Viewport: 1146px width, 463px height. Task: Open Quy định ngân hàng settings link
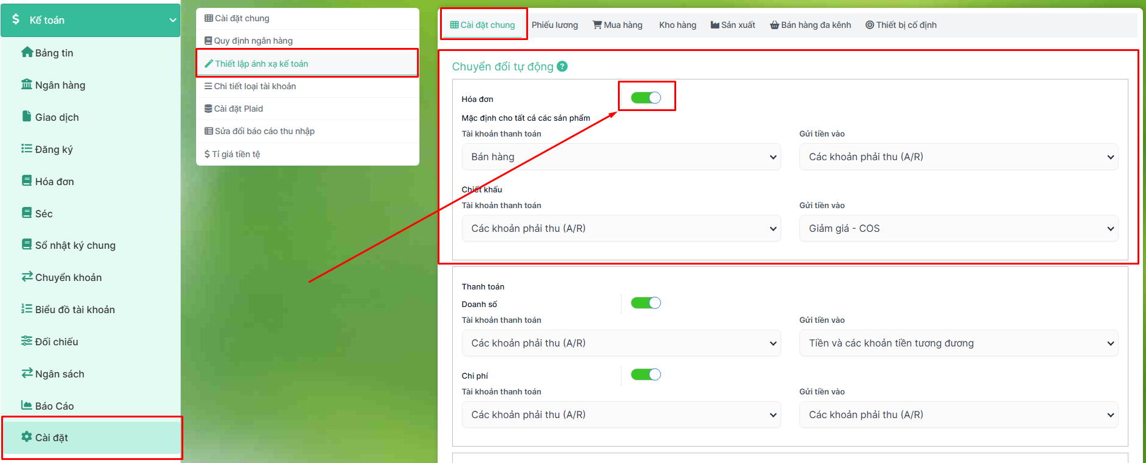(253, 41)
